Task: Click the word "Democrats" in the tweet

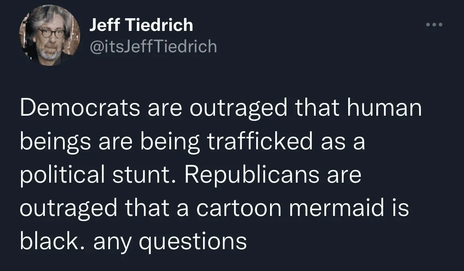Action: (x=80, y=109)
